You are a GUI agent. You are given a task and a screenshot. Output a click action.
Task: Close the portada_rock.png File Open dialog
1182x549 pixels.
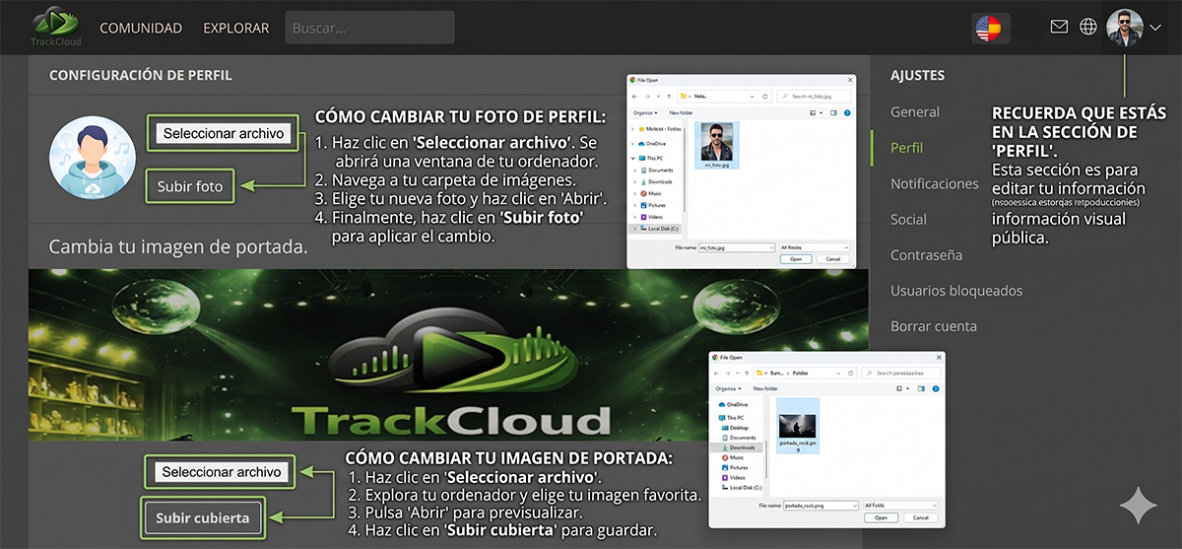[x=938, y=357]
